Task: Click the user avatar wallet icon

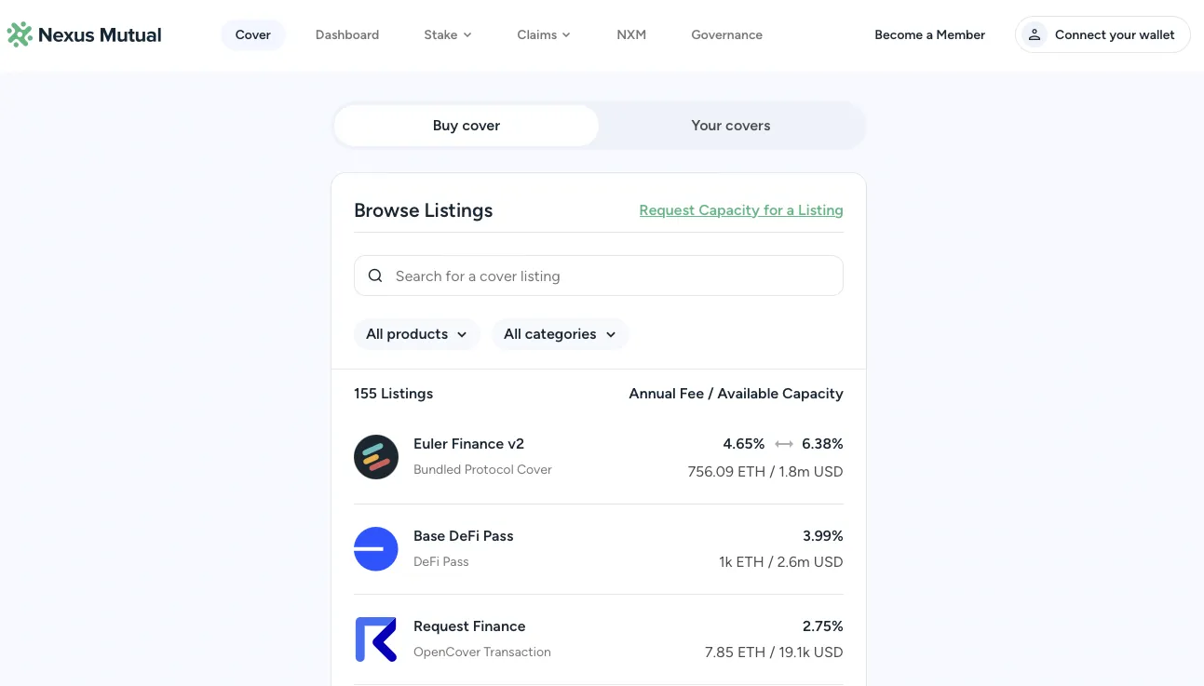Action: [1034, 35]
